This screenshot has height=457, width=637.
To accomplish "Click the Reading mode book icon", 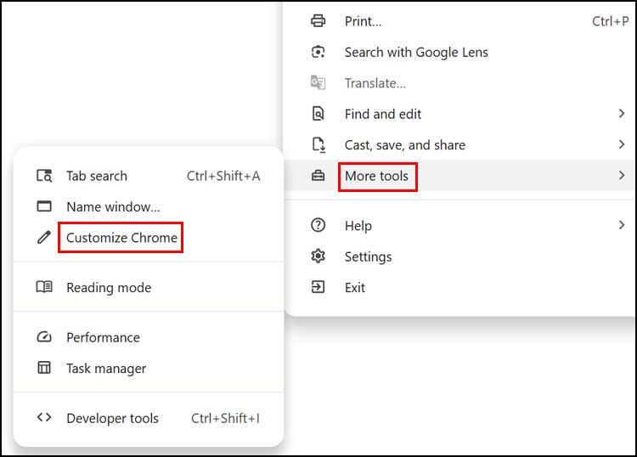I will 44,287.
